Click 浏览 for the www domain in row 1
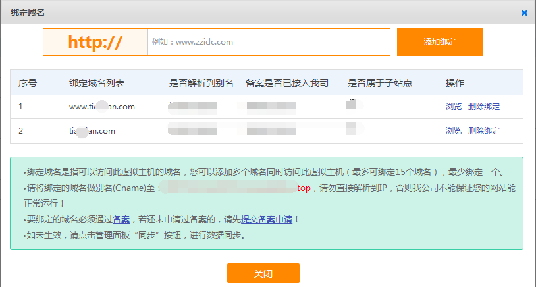 click(x=454, y=107)
